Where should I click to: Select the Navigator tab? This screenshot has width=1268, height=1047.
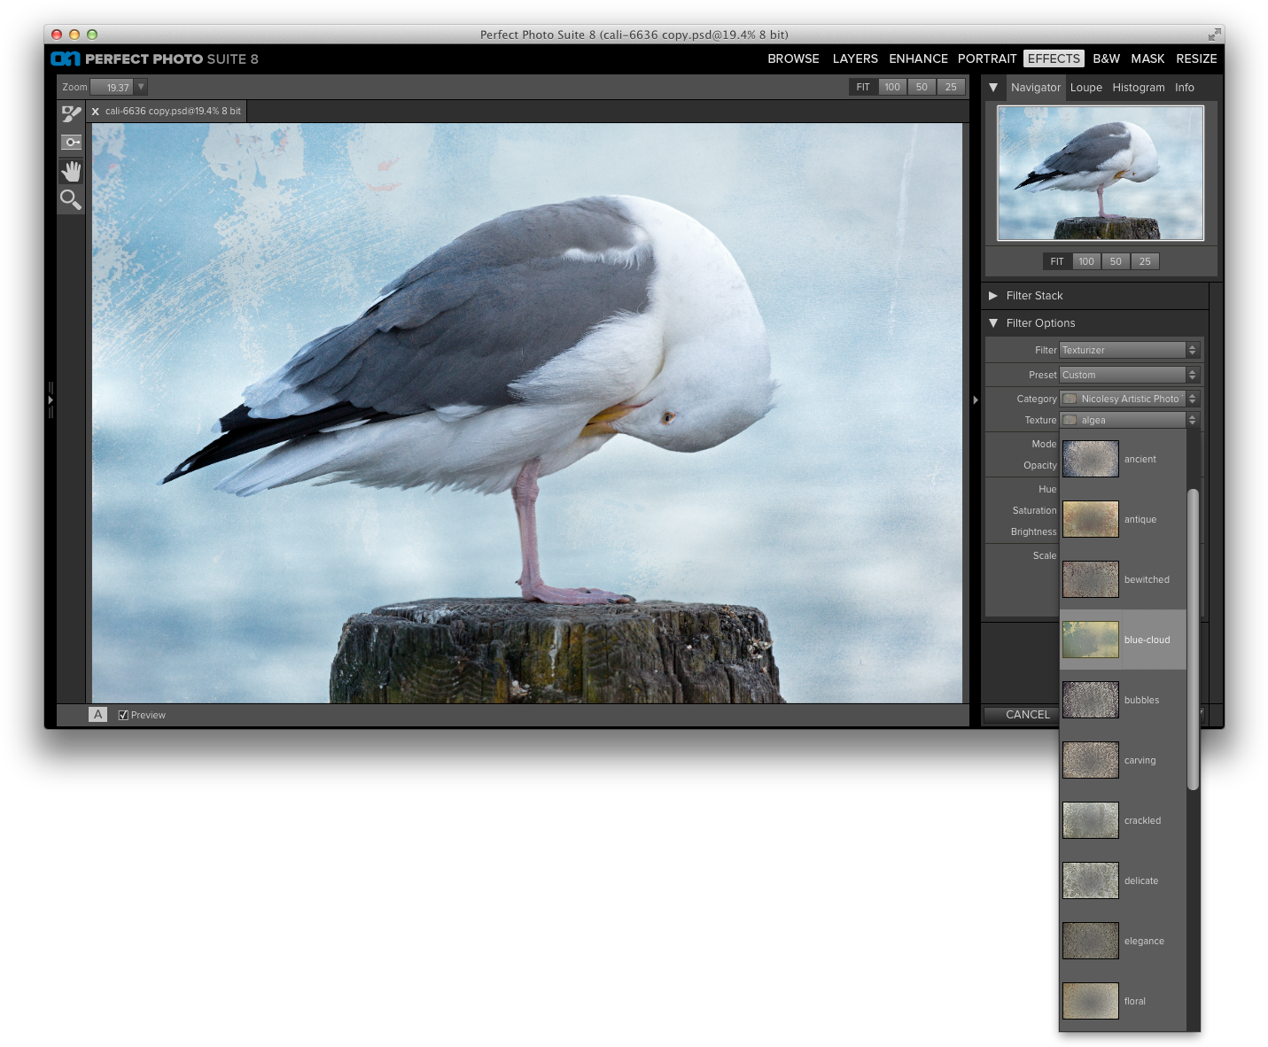(x=1035, y=88)
